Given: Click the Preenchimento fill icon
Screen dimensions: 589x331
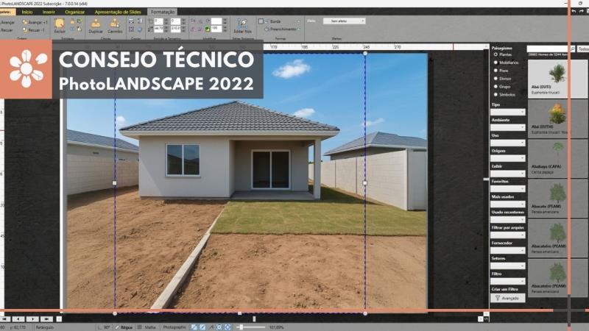Looking at the screenshot, I should [267, 29].
